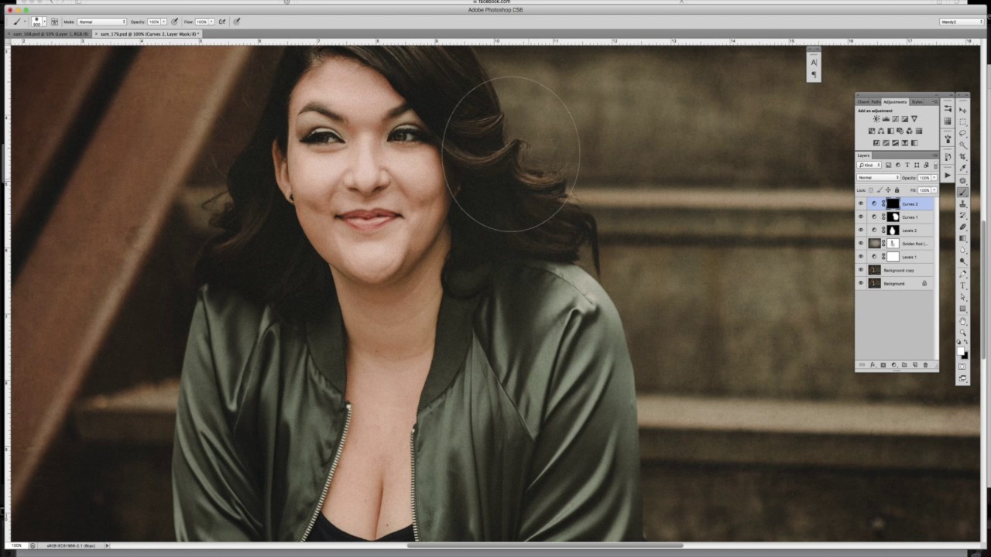The width and height of the screenshot is (991, 557).
Task: Select the Hand tool
Action: [x=963, y=320]
